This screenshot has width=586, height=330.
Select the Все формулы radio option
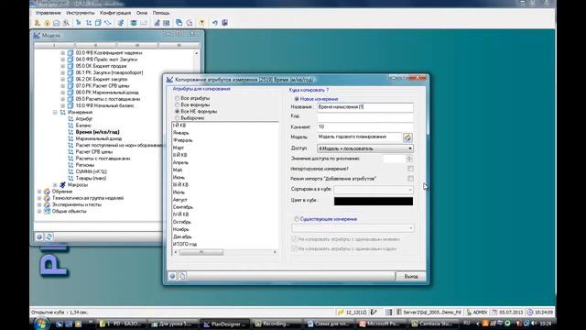(177, 105)
